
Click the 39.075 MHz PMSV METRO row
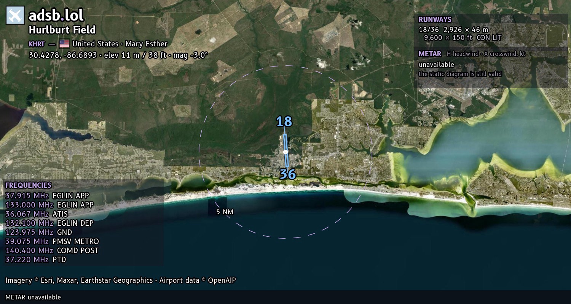pyautogui.click(x=52, y=241)
